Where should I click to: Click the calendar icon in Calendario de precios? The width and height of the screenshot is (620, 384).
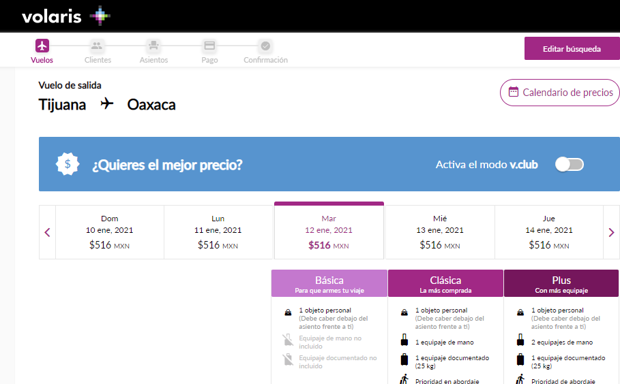pyautogui.click(x=514, y=93)
